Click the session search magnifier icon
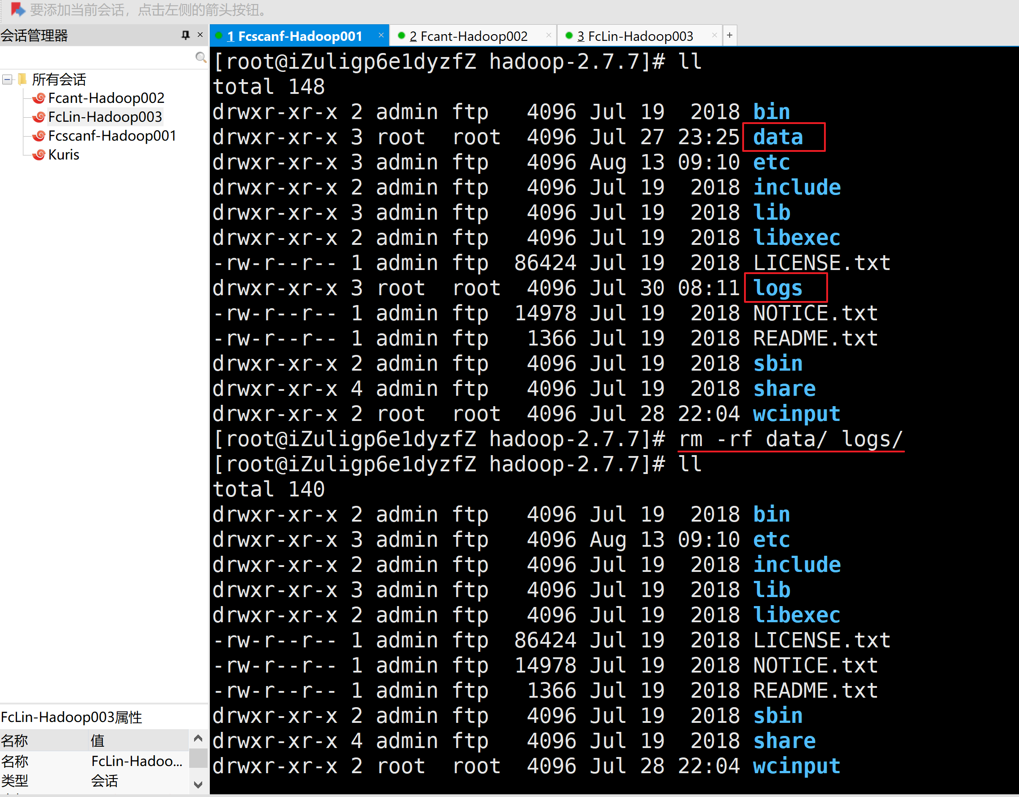 pyautogui.click(x=201, y=58)
